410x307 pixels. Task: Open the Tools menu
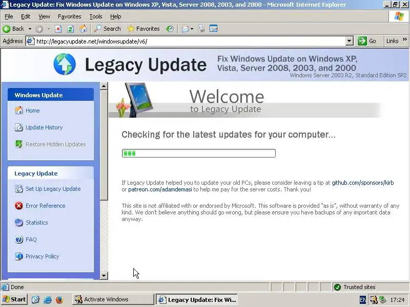(96, 16)
